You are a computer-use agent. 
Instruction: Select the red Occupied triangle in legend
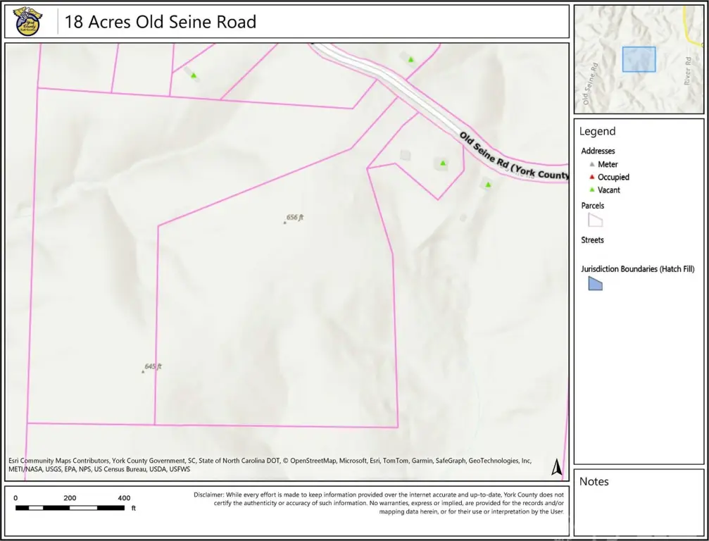592,178
